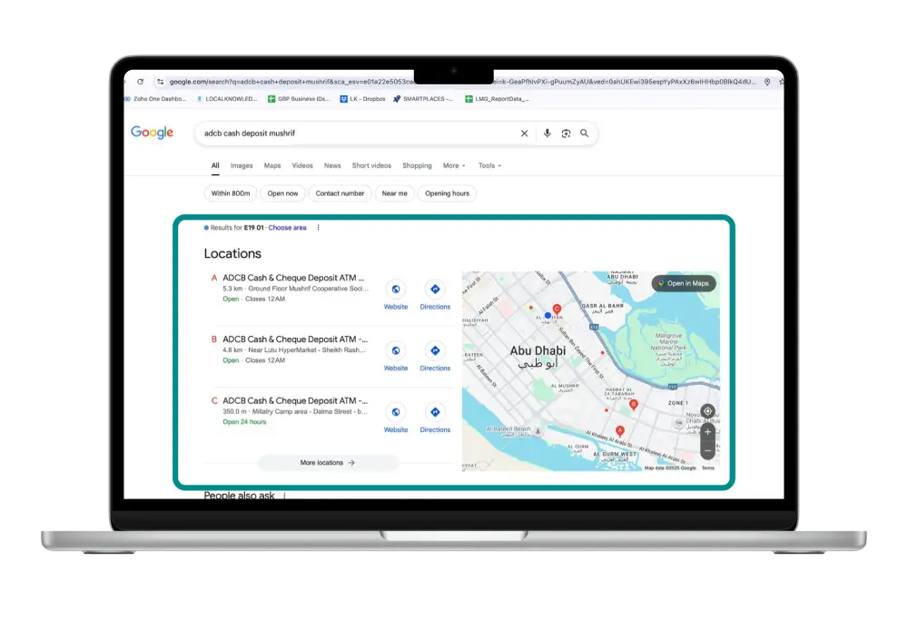
Task: Get Directions to location A ATM
Action: point(435,295)
